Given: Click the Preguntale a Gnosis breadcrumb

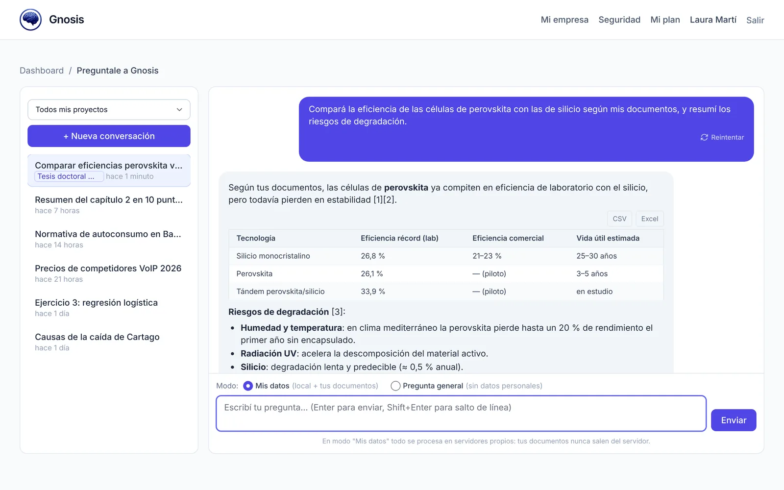Looking at the screenshot, I should point(118,71).
